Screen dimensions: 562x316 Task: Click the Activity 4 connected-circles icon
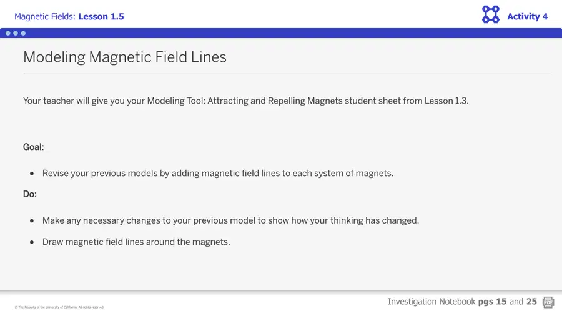click(x=490, y=14)
